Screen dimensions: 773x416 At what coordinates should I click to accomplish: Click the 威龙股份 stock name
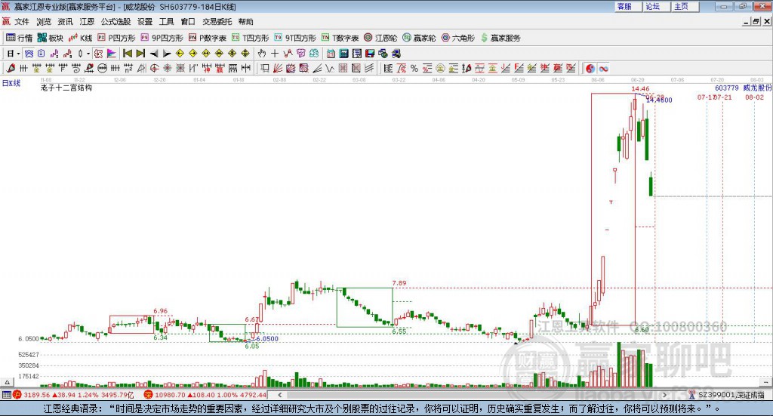[x=757, y=88]
